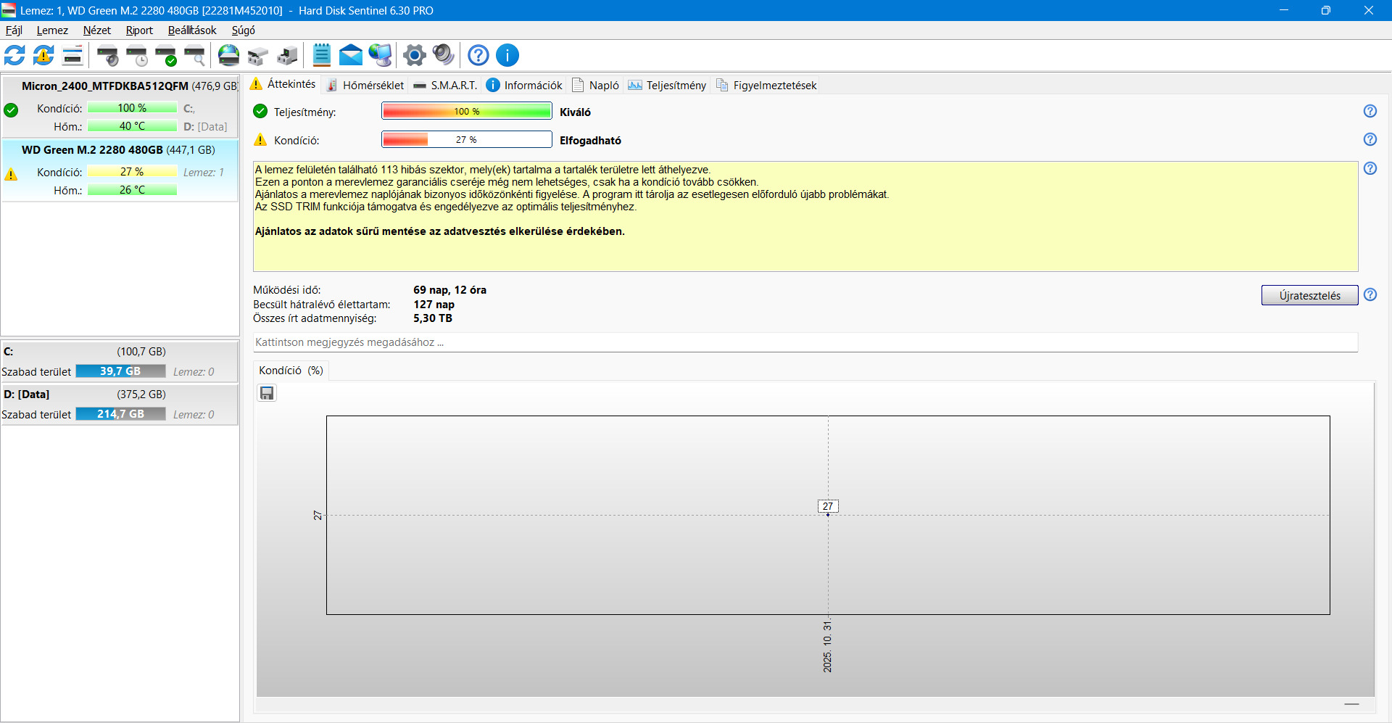Click the '69 nap, 12 óra' operating time value

tap(450, 290)
